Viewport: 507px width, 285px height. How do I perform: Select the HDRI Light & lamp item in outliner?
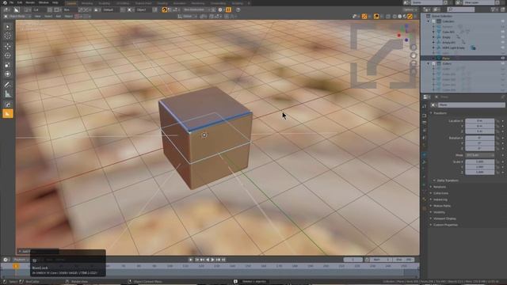click(x=453, y=47)
